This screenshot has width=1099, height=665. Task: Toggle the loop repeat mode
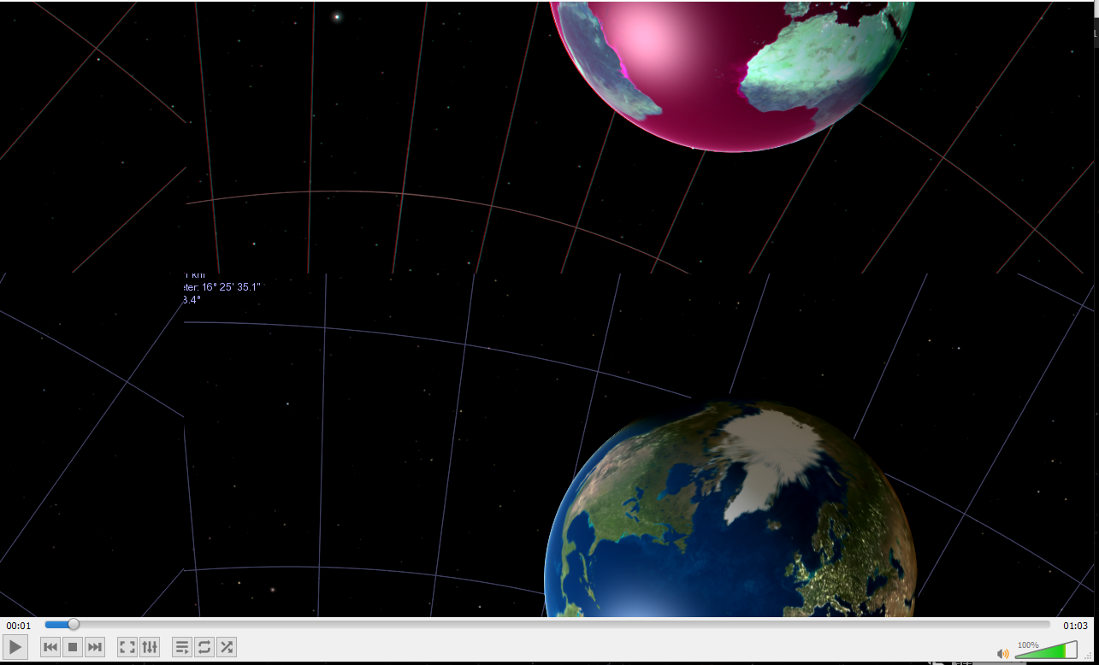[x=204, y=647]
